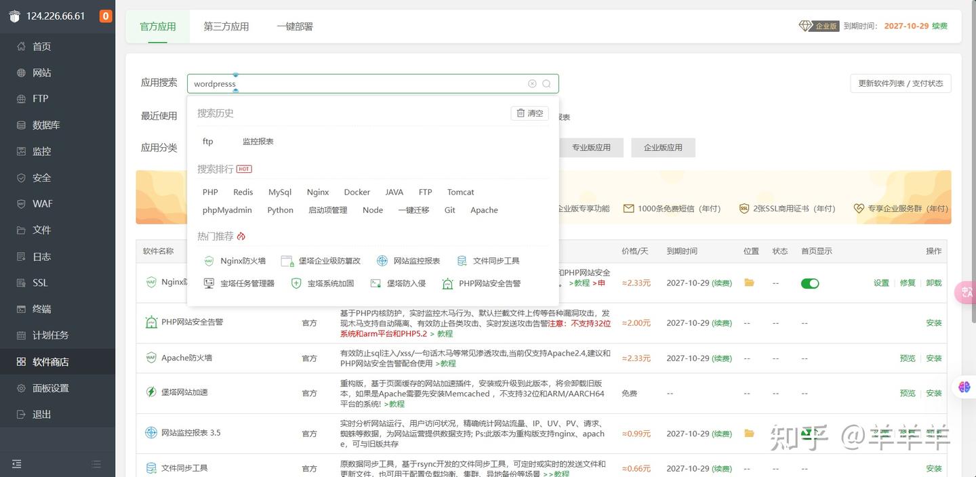The width and height of the screenshot is (976, 477).
Task: Click the 清空 history button
Action: (529, 113)
